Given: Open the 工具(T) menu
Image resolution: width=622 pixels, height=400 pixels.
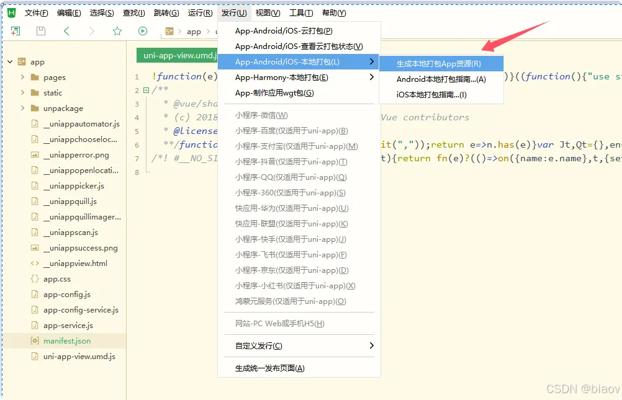Looking at the screenshot, I should pos(301,13).
